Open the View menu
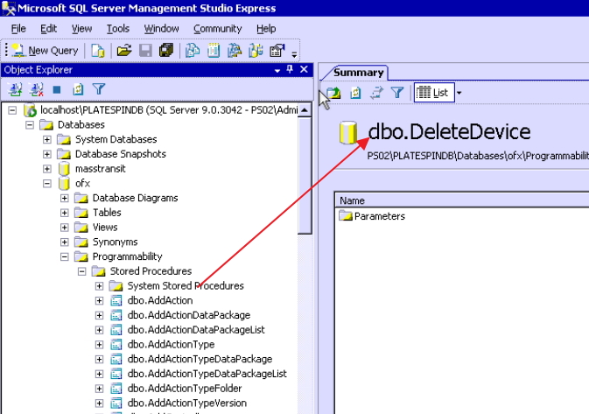 click(81, 29)
